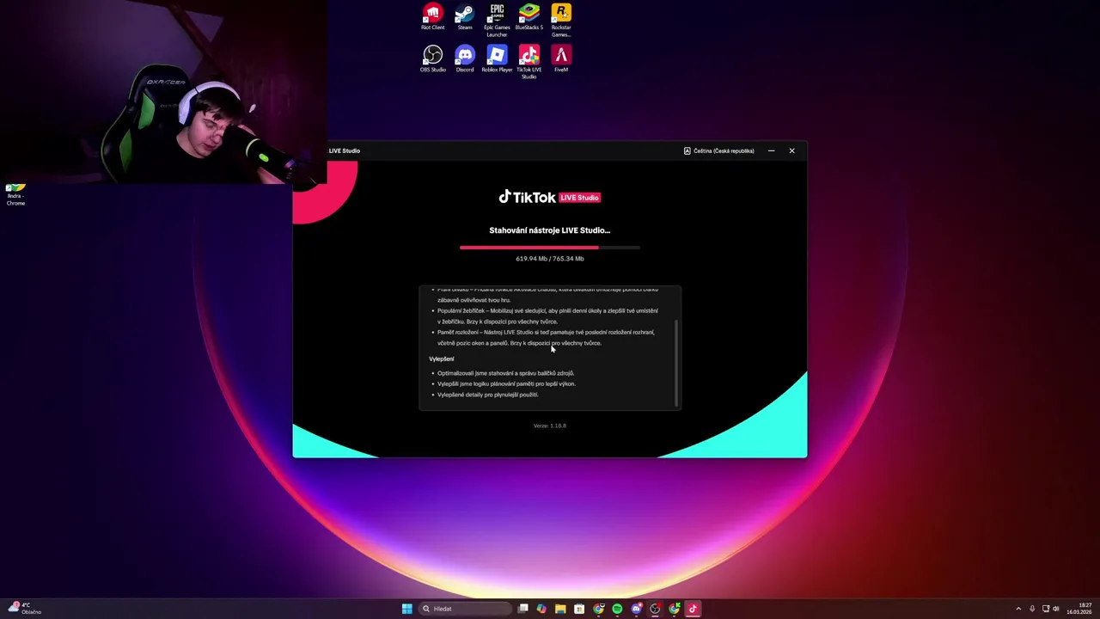Open the weather widget showing Oblačno
The width and height of the screenshot is (1100, 619).
click(24, 609)
